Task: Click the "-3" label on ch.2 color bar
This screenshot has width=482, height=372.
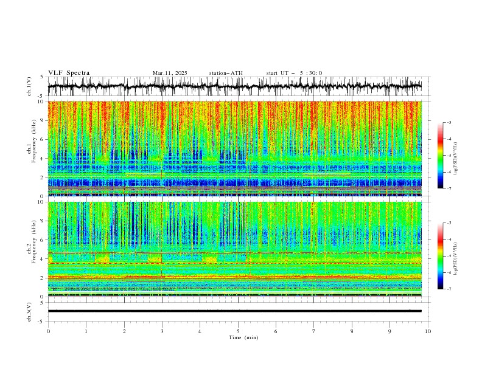Action: tap(449, 223)
